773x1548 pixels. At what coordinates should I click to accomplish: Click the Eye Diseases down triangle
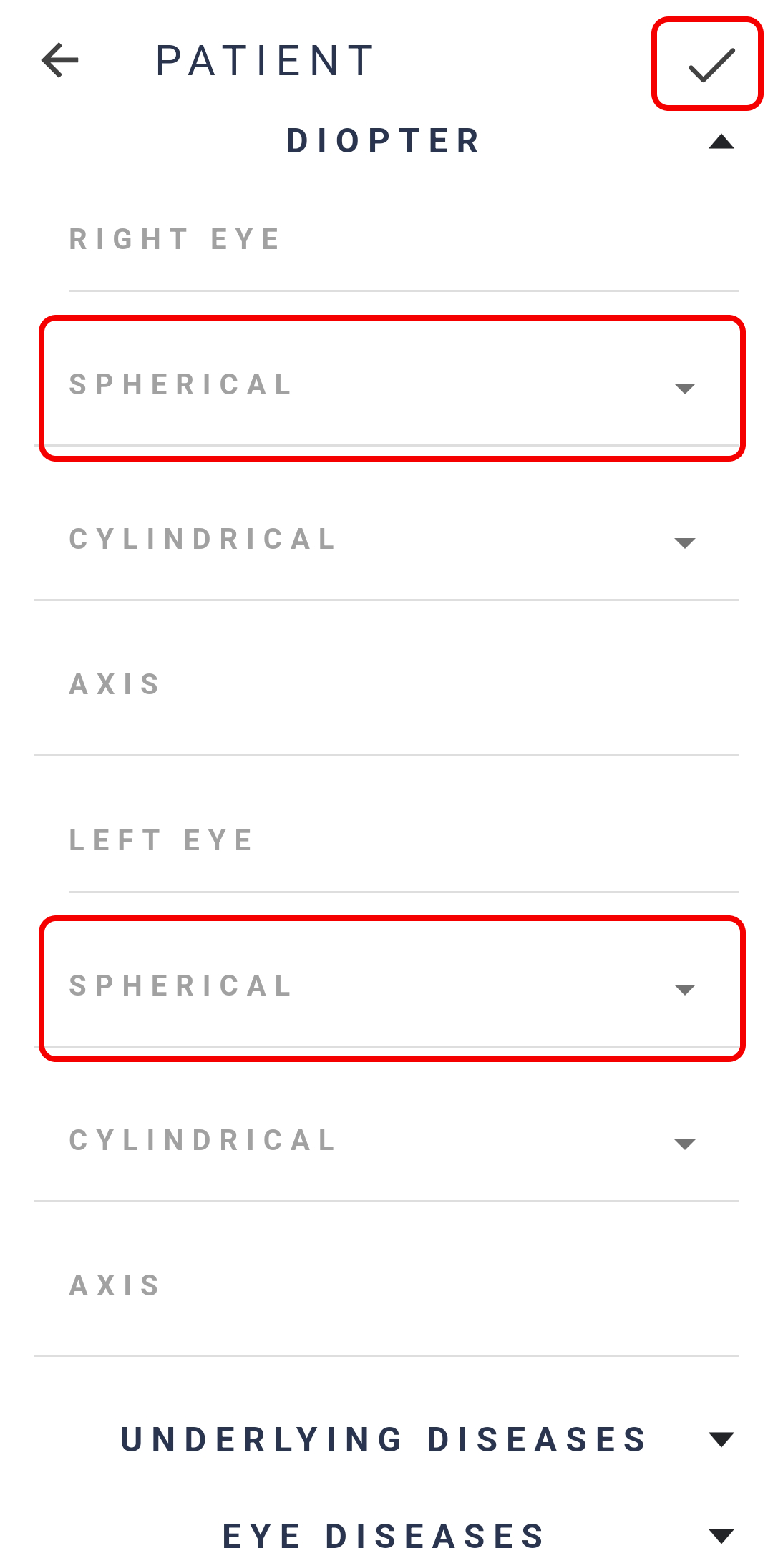[721, 1536]
